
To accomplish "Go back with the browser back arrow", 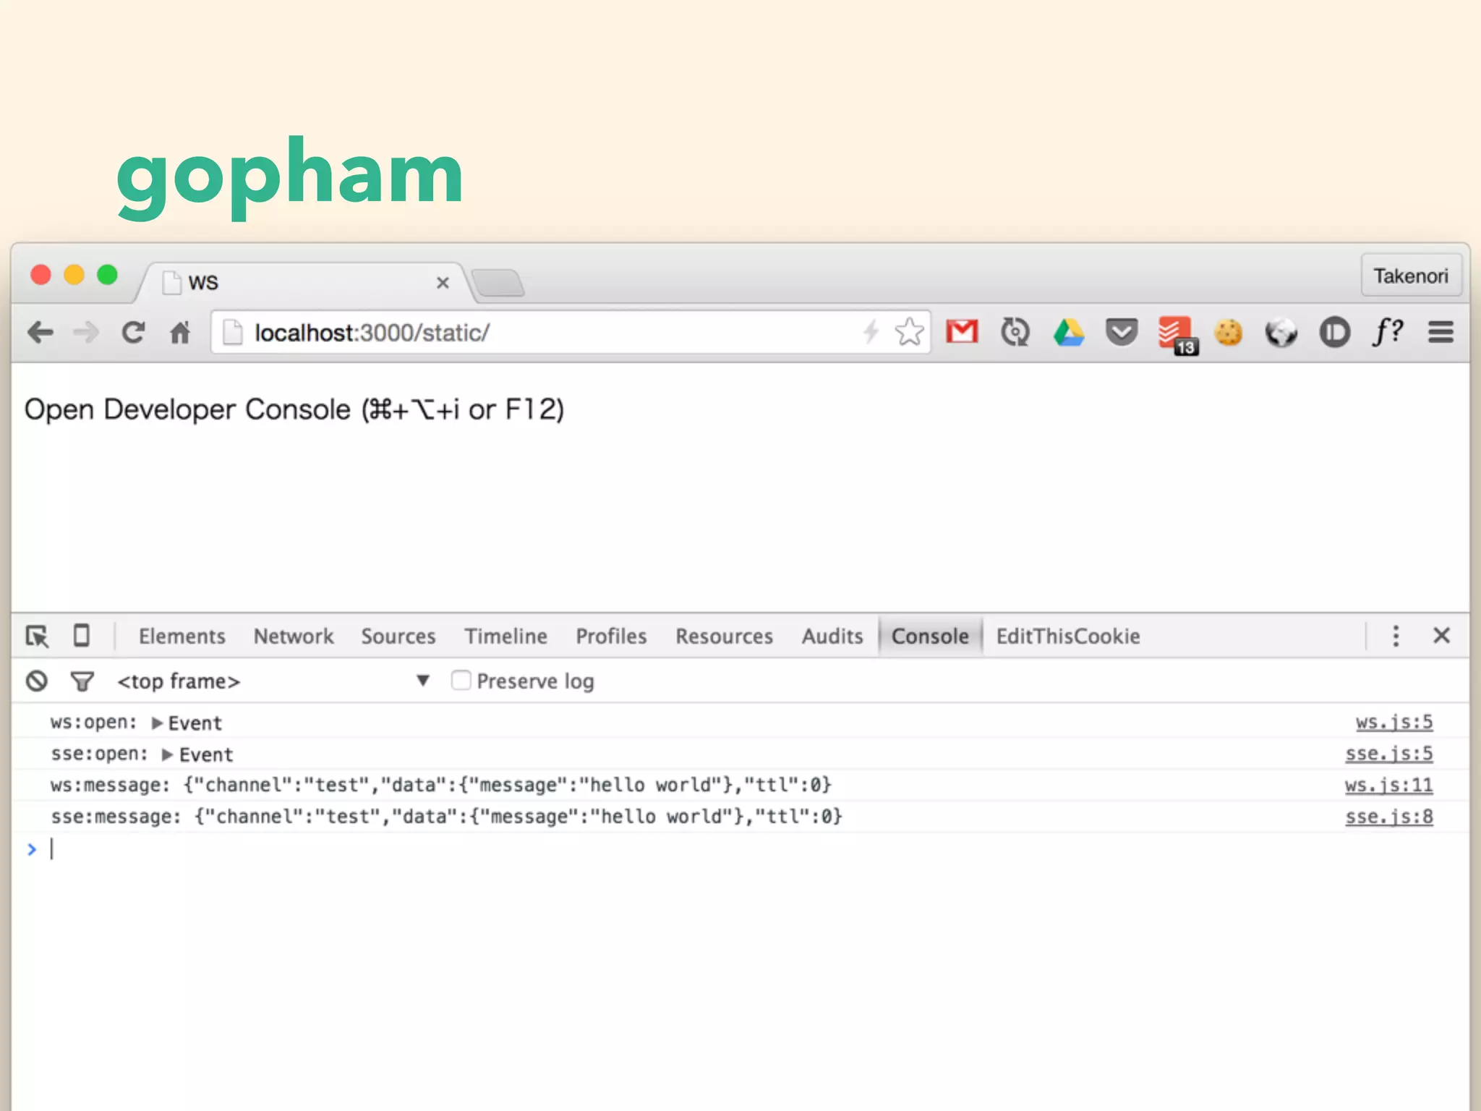I will pyautogui.click(x=40, y=333).
